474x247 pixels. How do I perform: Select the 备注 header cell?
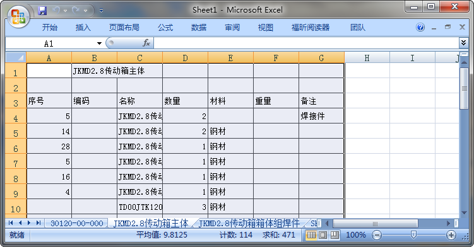[321, 101]
